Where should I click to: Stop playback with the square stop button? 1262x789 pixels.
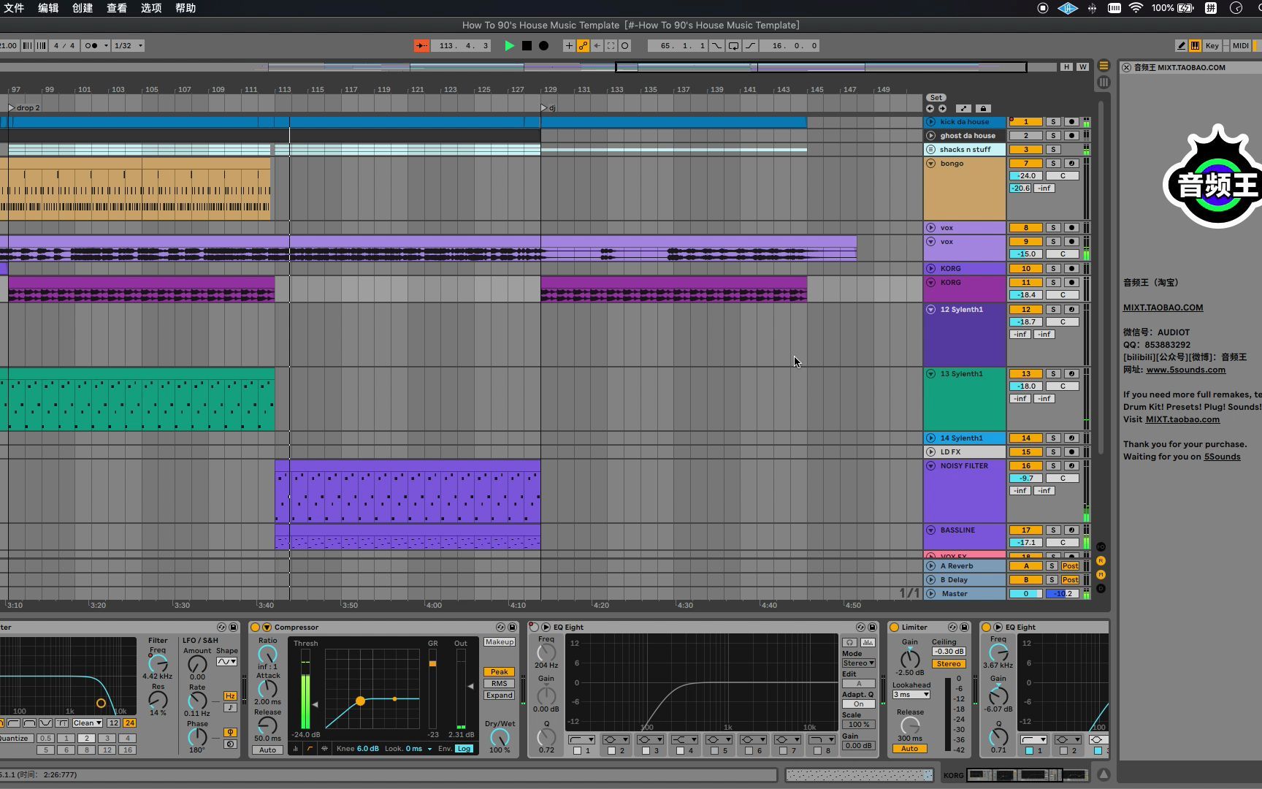tap(527, 45)
